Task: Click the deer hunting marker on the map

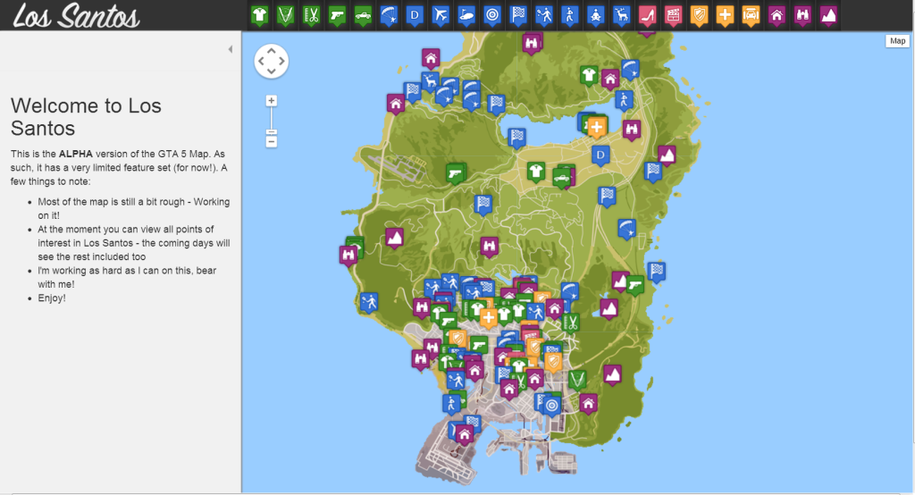Action: 432,81
